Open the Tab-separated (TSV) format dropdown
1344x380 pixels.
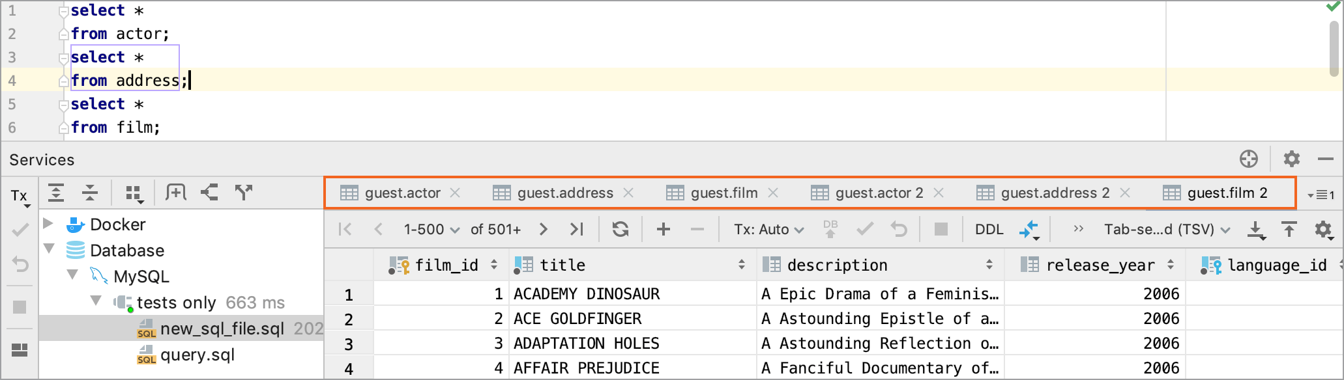pyautogui.click(x=1167, y=229)
